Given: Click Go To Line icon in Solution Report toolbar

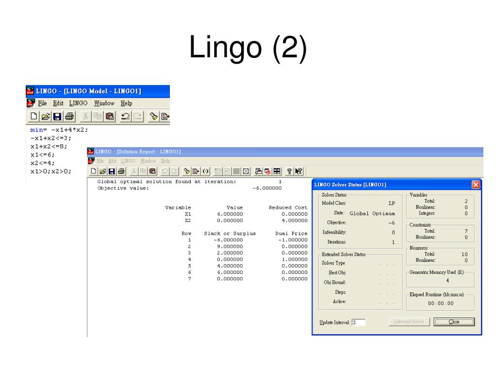Looking at the screenshot, I should tap(196, 171).
